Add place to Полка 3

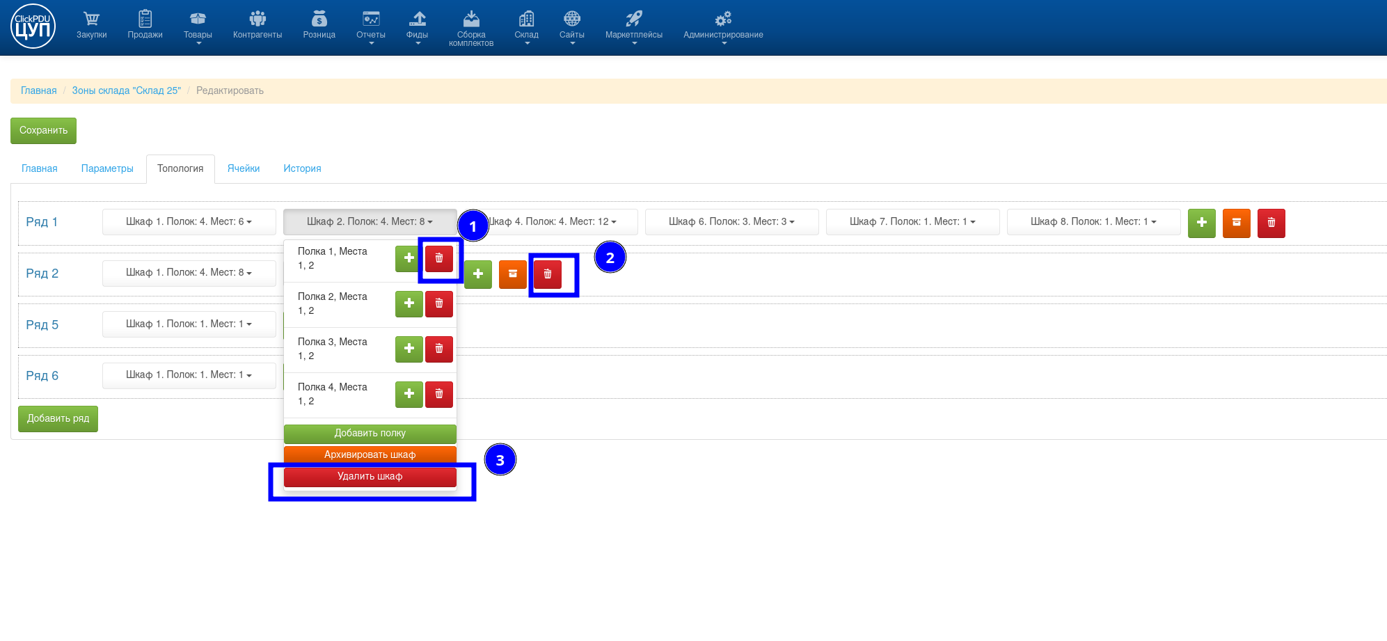coord(409,349)
